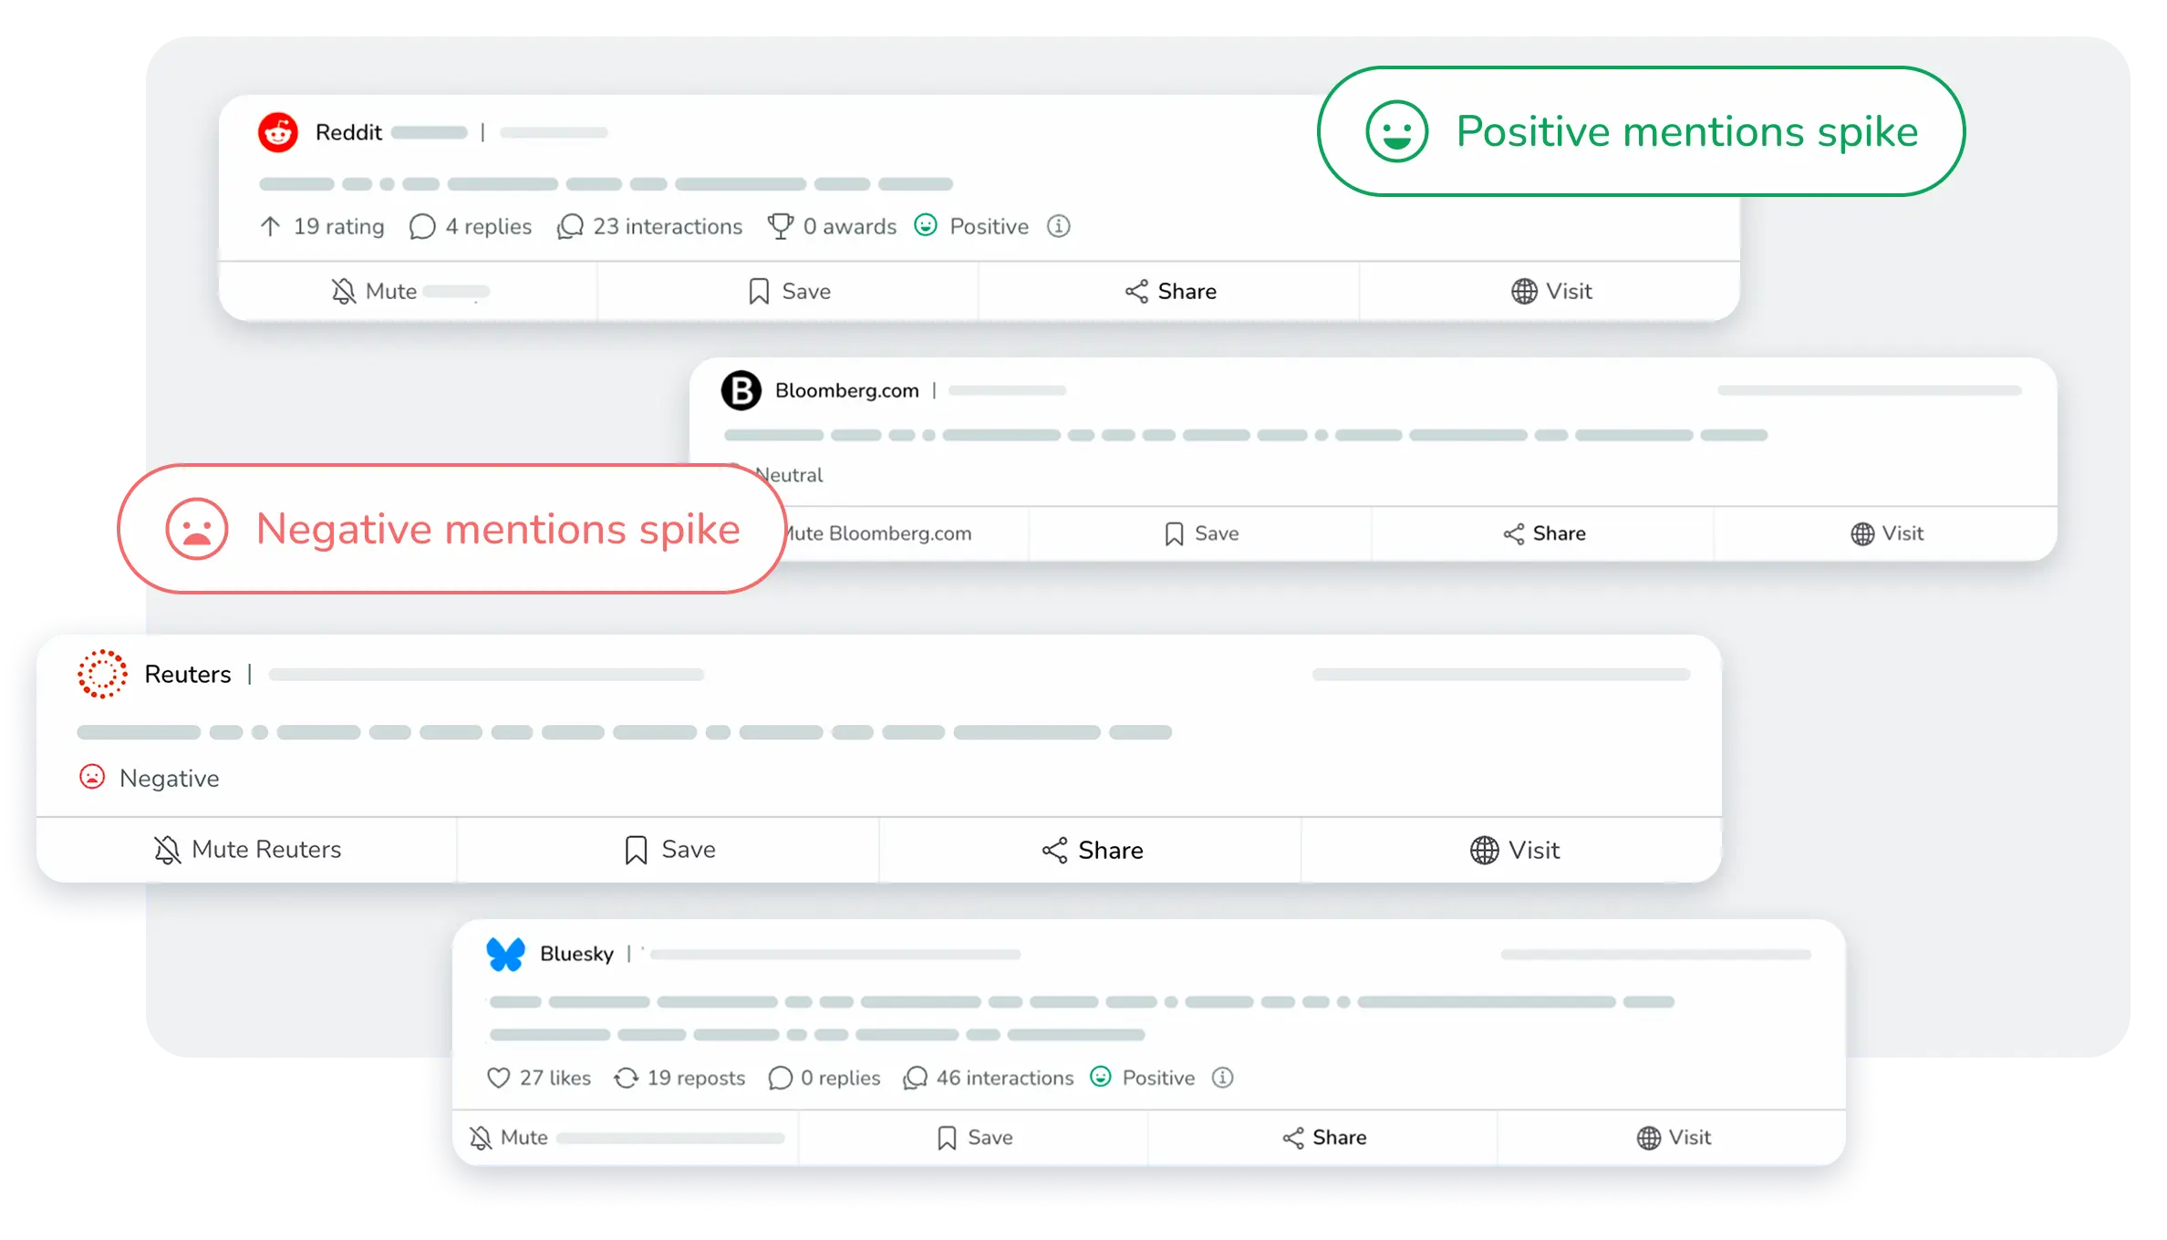Screen dimensions: 2167x1240
Task: Click the repost icon beside 19 reposts
Action: click(x=626, y=1078)
